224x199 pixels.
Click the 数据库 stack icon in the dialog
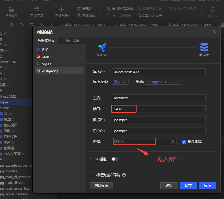click(204, 47)
